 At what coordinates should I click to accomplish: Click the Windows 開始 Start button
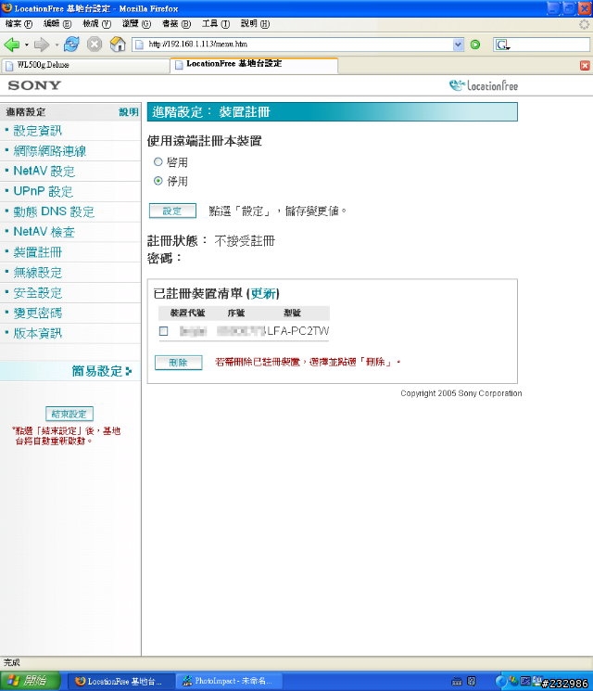(30, 681)
